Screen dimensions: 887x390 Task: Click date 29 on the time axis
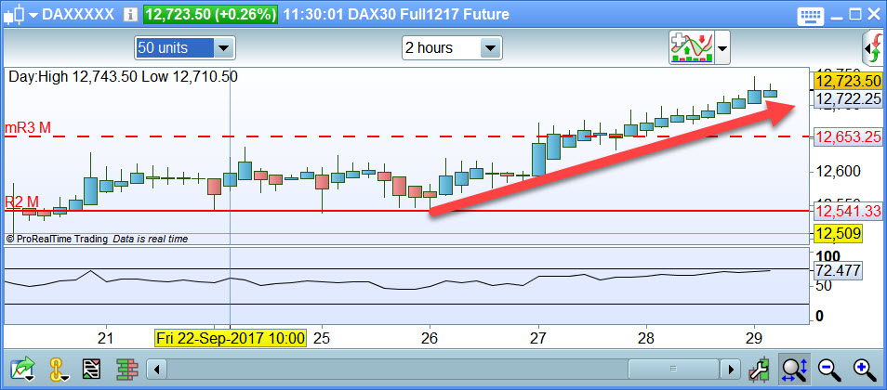(755, 339)
